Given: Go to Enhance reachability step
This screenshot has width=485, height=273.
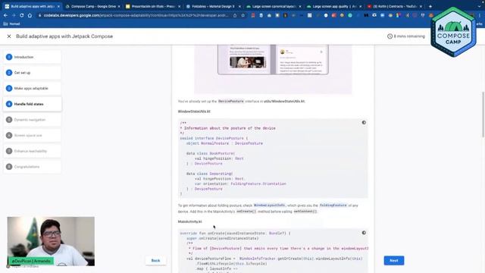Looking at the screenshot, I should pyautogui.click(x=33, y=151).
